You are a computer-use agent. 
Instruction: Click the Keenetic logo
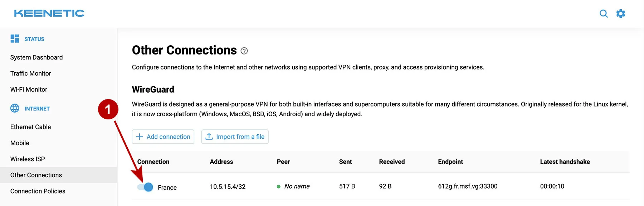point(48,13)
